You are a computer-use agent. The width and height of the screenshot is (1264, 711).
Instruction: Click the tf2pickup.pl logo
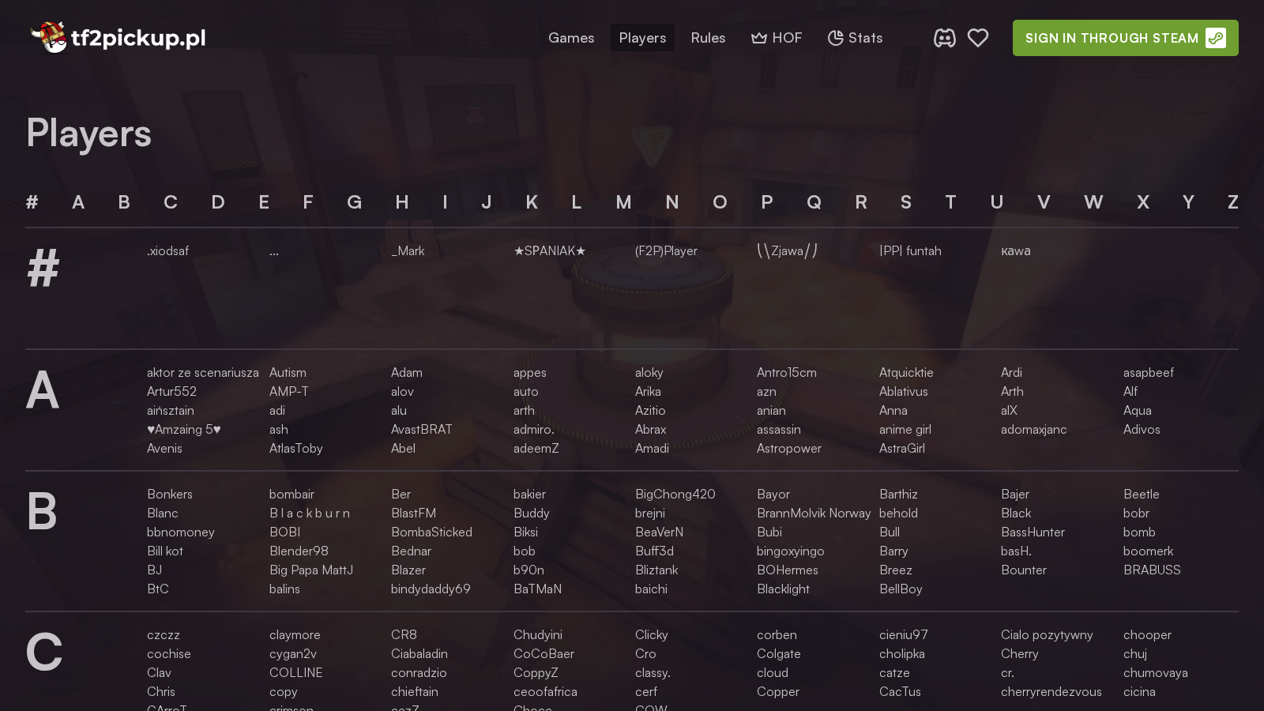[x=117, y=37]
